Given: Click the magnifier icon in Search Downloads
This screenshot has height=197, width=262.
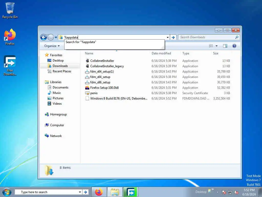Looking at the screenshot, I should click(237, 37).
